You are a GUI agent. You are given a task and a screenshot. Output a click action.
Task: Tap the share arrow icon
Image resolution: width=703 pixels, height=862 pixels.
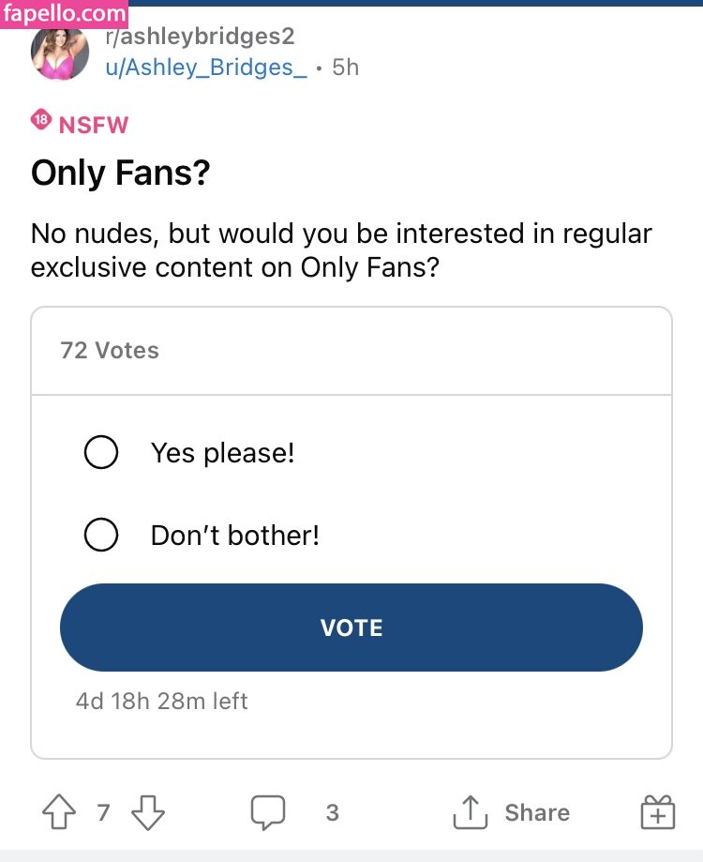tap(470, 812)
